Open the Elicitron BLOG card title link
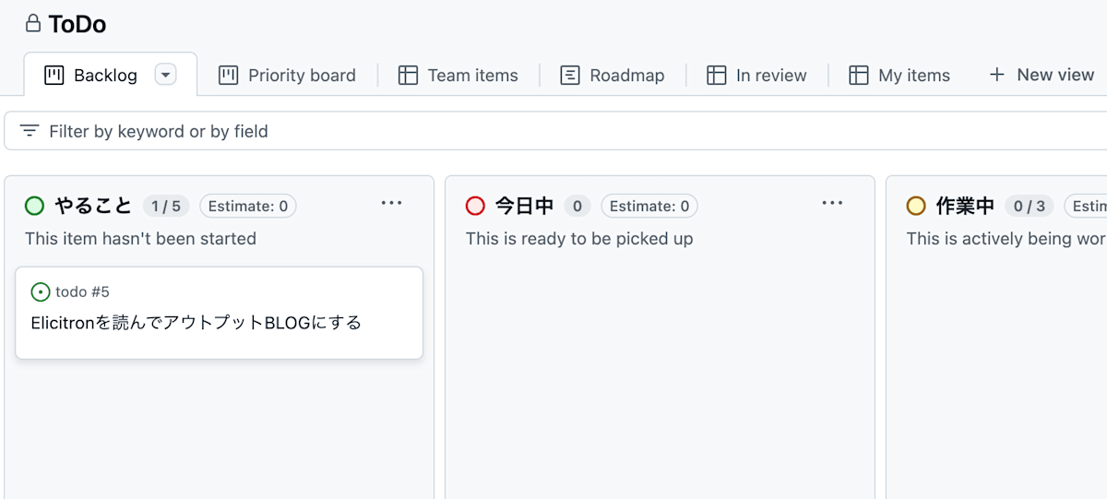Screen dimensions: 1107x499 tap(196, 323)
